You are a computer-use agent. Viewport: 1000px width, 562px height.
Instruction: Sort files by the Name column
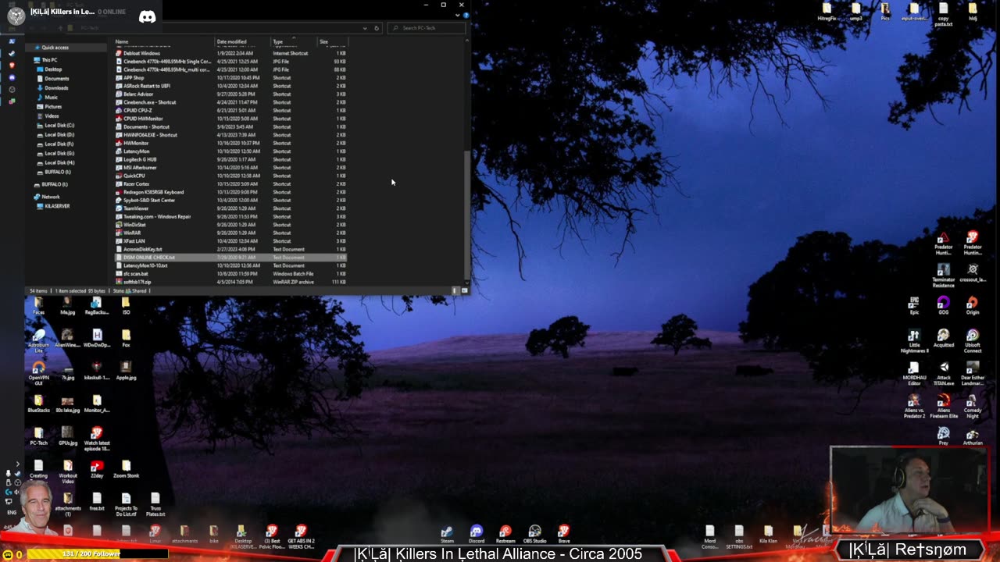(164, 41)
